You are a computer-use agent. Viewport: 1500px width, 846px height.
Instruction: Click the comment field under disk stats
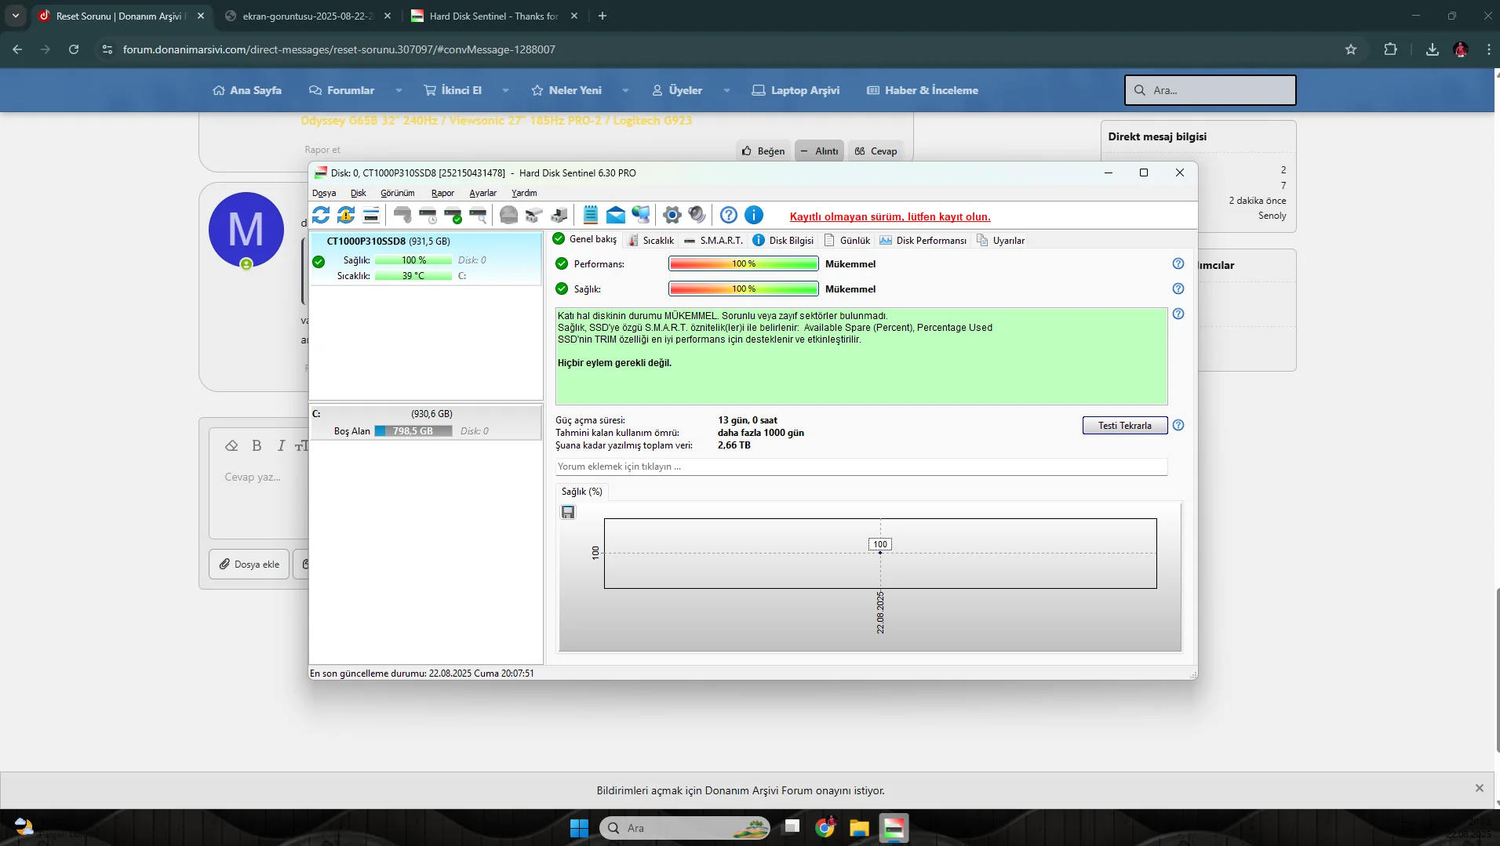pos(861,467)
